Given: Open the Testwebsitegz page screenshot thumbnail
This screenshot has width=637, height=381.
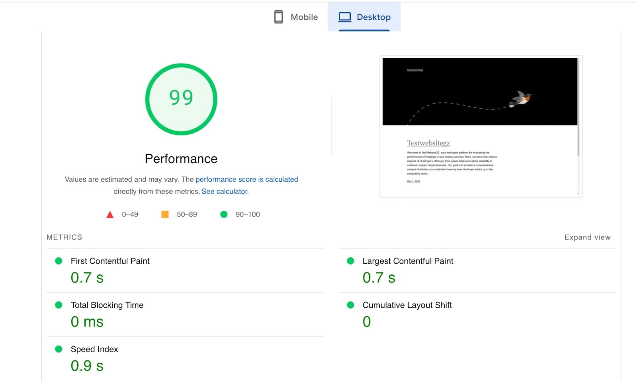Looking at the screenshot, I should click(481, 126).
